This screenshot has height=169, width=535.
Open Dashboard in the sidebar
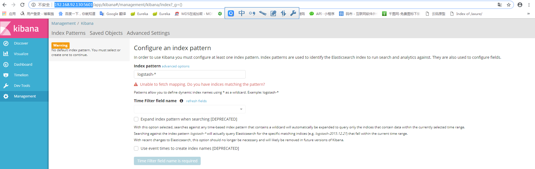[24, 64]
